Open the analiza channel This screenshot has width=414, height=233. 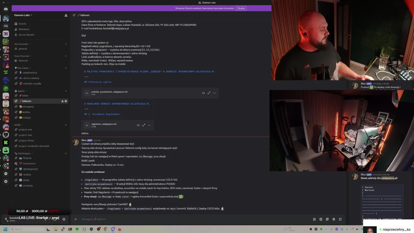pyautogui.click(x=40, y=112)
